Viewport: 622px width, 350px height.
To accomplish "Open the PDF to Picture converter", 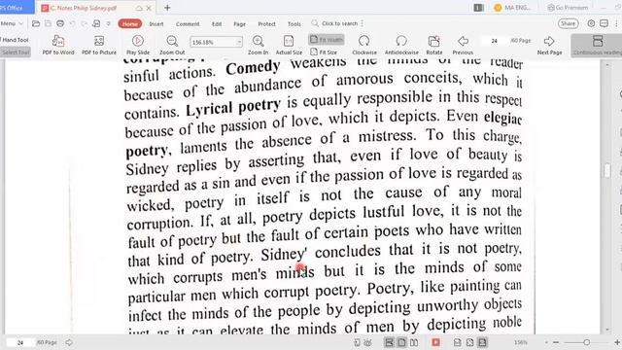I will [x=99, y=45].
